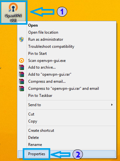This screenshot has width=120, height=161.
Task: Select Troubleshoot compatibility
Action: coord(67,47)
